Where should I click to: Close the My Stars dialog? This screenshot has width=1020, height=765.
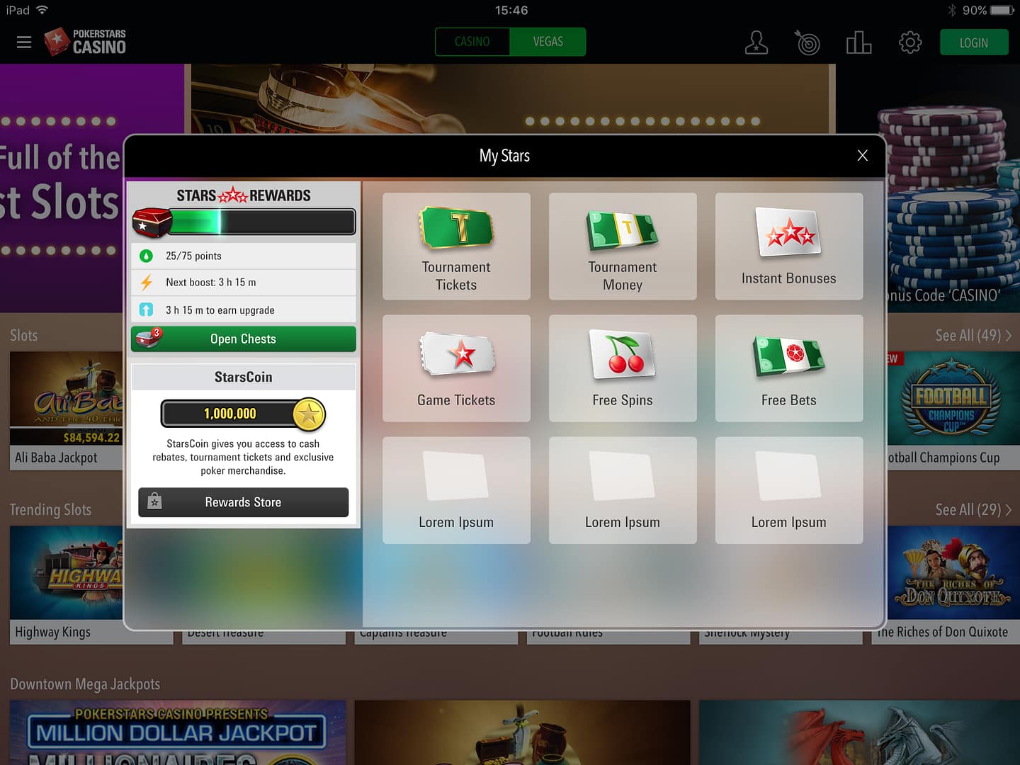tap(862, 156)
